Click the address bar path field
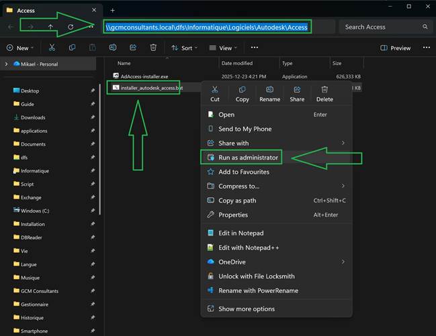This screenshot has height=336, width=436. 219,27
